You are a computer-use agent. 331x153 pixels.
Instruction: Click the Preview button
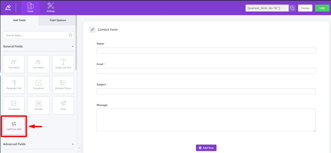coord(305,8)
